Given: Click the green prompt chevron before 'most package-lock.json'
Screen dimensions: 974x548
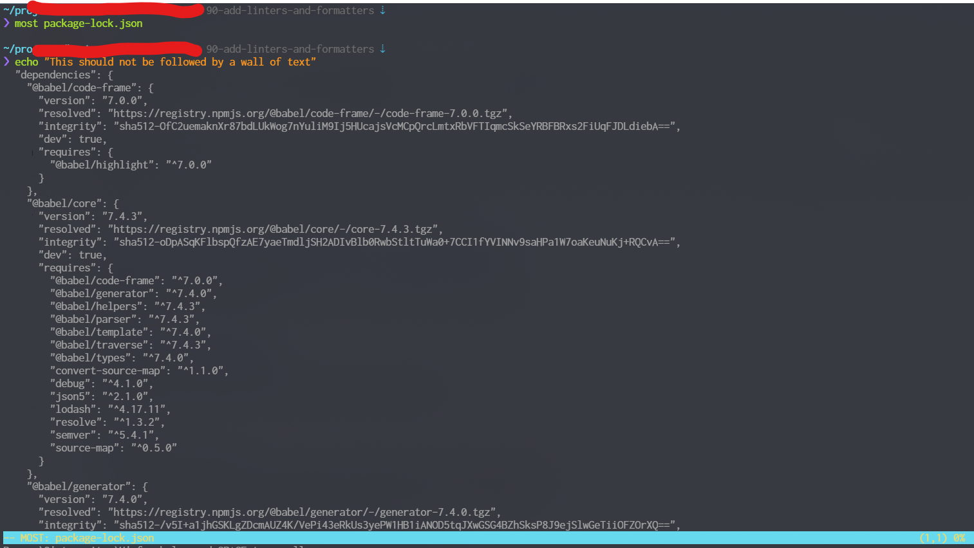Looking at the screenshot, I should tap(6, 23).
